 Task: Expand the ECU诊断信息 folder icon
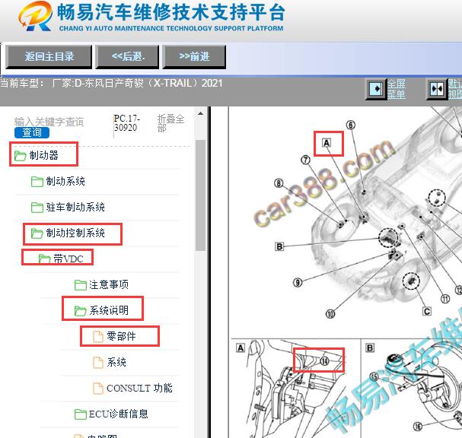pyautogui.click(x=80, y=414)
